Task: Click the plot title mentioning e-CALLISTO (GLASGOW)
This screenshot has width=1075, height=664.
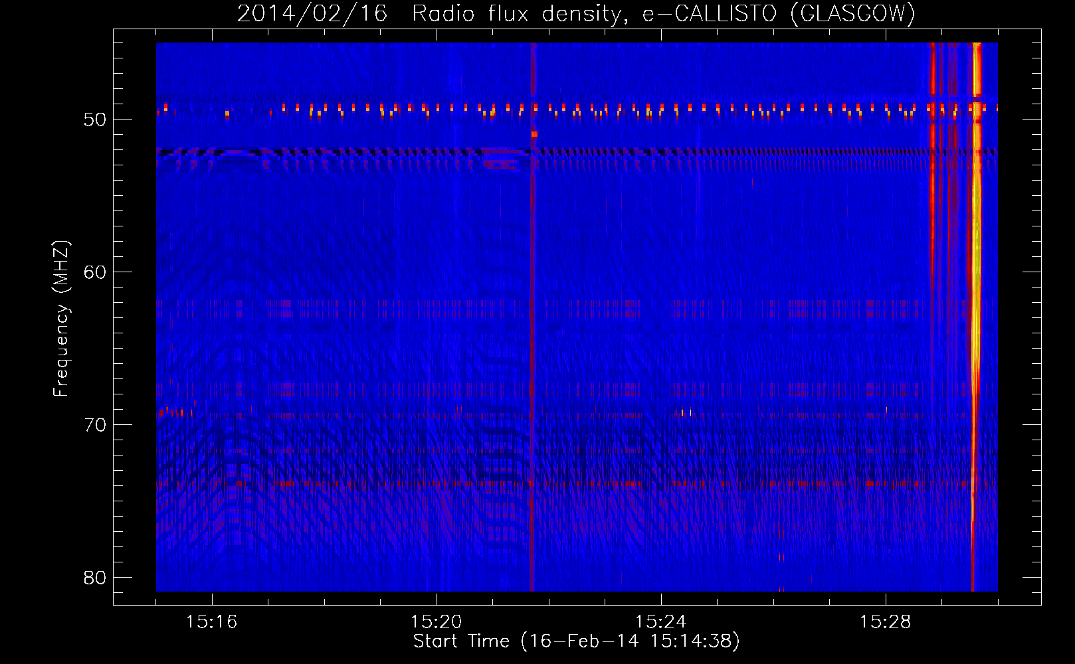Action: (x=576, y=13)
